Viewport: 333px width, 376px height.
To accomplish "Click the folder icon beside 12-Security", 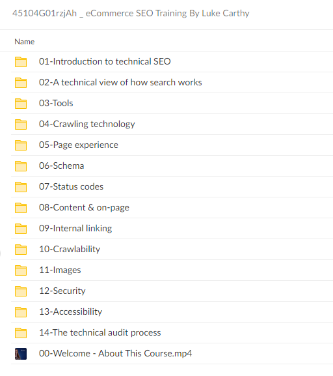I will coord(21,291).
